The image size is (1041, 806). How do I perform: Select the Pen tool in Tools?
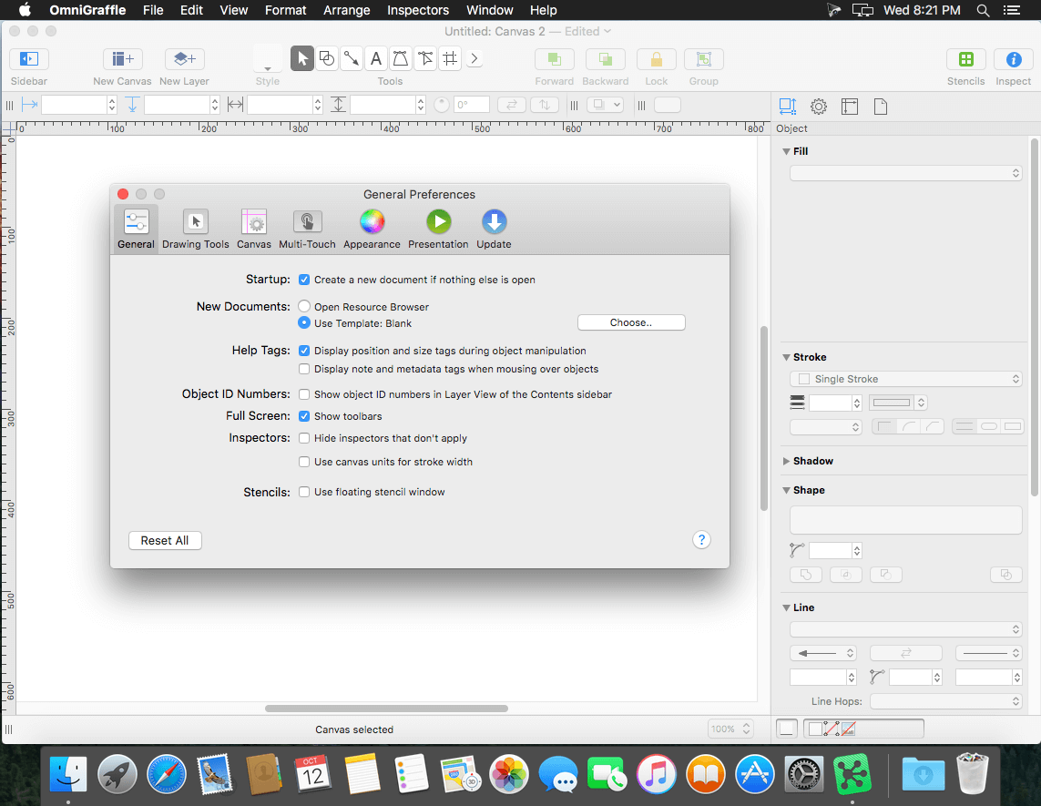[401, 58]
